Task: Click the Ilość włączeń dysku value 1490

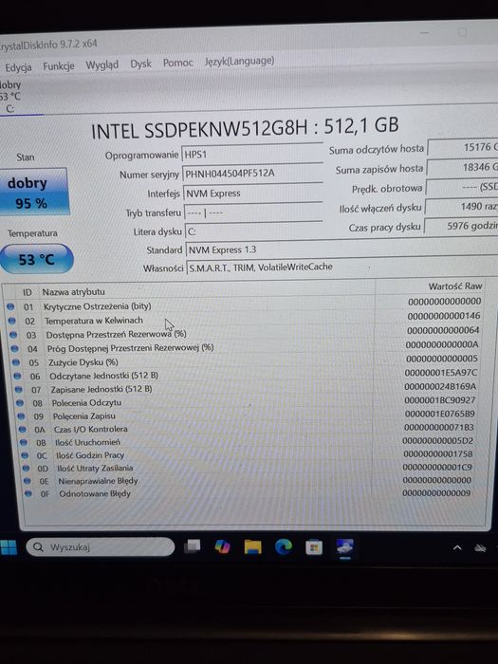Action: [462, 207]
